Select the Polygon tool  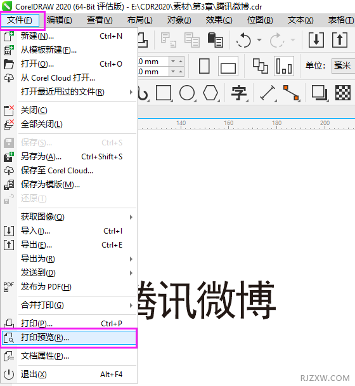coord(210,93)
